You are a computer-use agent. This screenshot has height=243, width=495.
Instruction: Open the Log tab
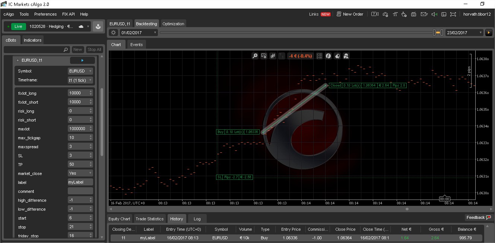[197, 219]
